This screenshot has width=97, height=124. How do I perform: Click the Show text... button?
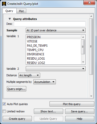click(48, 111)
